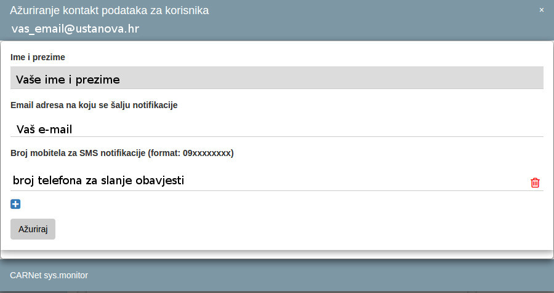554x293 pixels.
Task: Dismiss the dialog with the × icon
Action: (542, 10)
